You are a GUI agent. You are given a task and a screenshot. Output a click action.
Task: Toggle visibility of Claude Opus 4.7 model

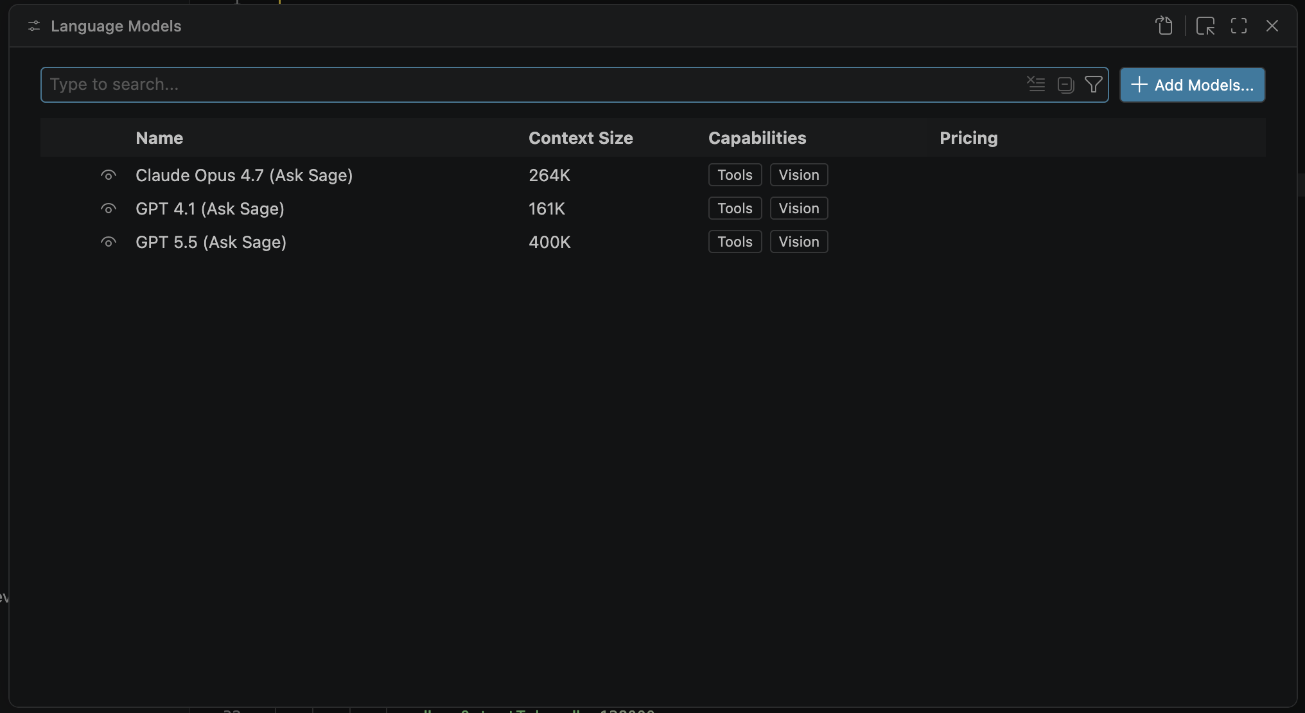(x=109, y=175)
